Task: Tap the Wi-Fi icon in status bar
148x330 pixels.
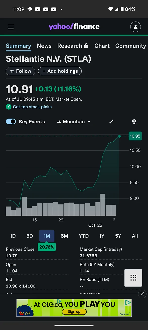Action: click(x=111, y=9)
